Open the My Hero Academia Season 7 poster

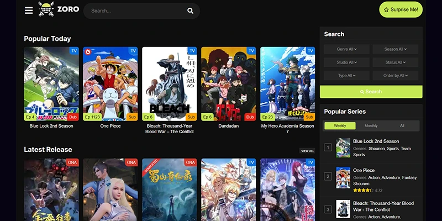coord(287,84)
